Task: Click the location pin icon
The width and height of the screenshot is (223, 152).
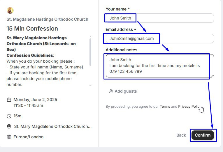Action: coord(9,126)
